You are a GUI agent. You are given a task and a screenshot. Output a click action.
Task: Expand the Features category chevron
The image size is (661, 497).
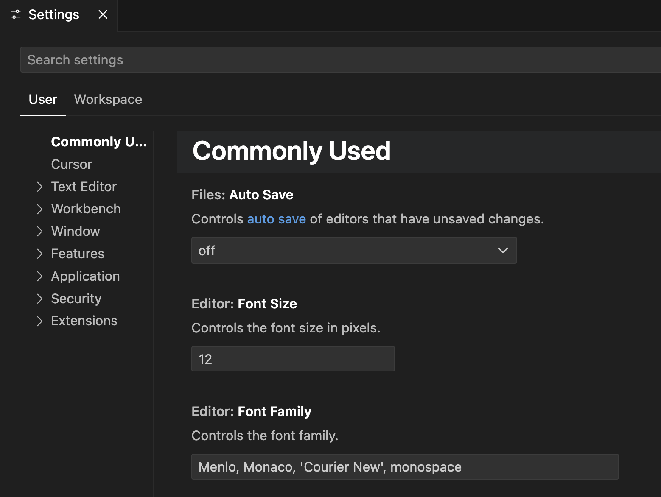39,254
